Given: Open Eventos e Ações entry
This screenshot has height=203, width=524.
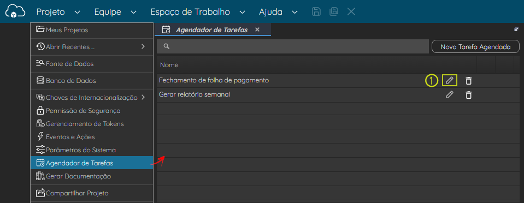Looking at the screenshot, I should point(92,137).
